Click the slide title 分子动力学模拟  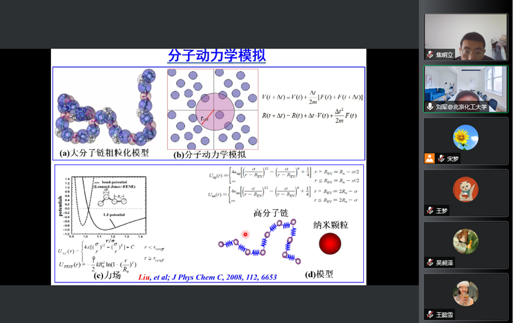217,57
